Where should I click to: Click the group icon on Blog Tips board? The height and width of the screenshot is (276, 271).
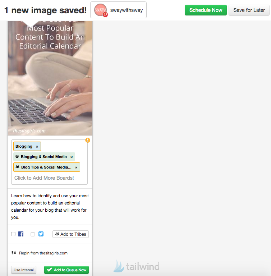point(18,167)
